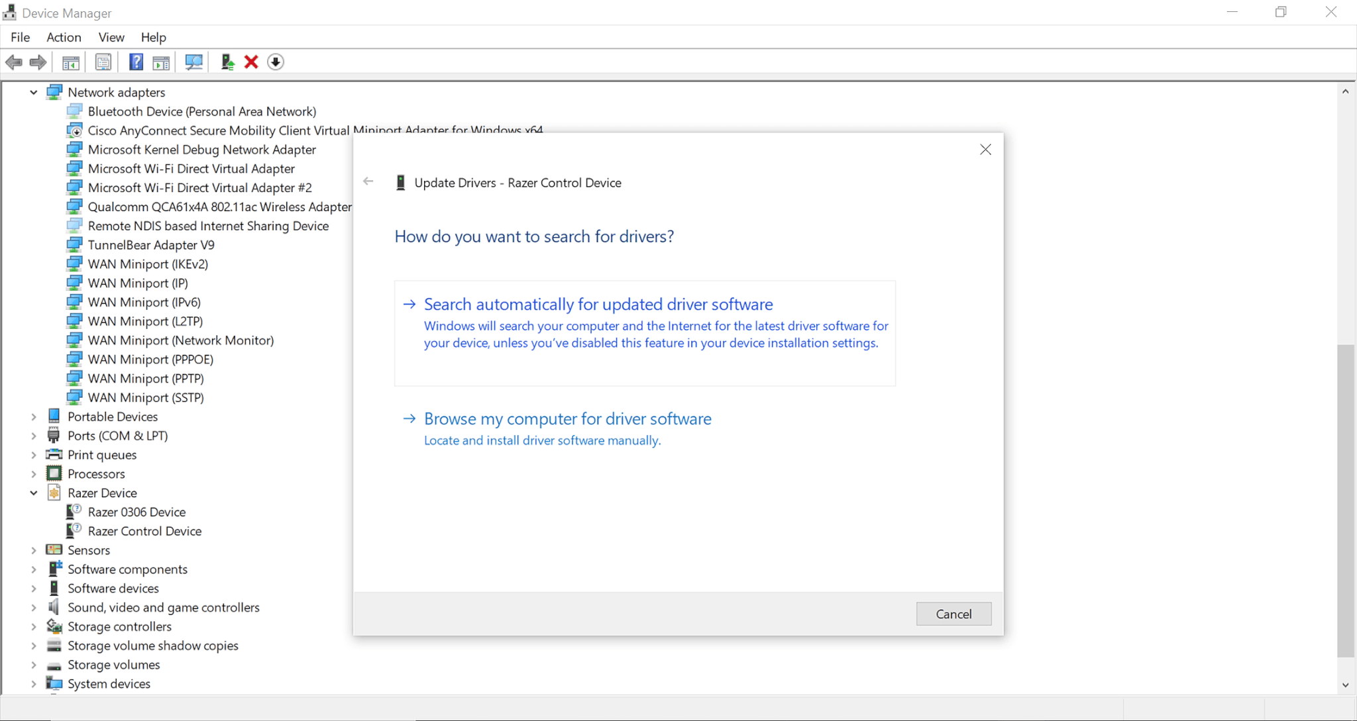Image resolution: width=1357 pixels, height=721 pixels.
Task: Click Update device driver toolbar icon
Action: click(x=227, y=62)
